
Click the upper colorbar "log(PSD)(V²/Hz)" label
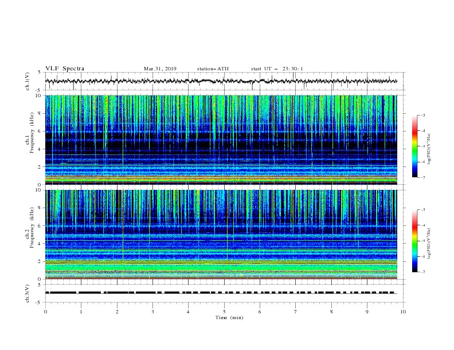[429, 149]
